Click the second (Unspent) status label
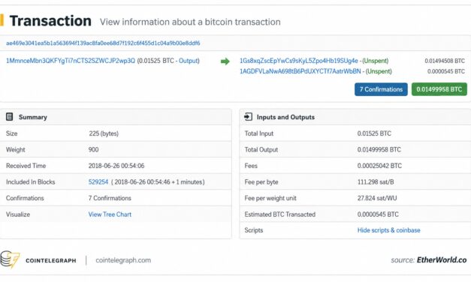 pos(379,71)
